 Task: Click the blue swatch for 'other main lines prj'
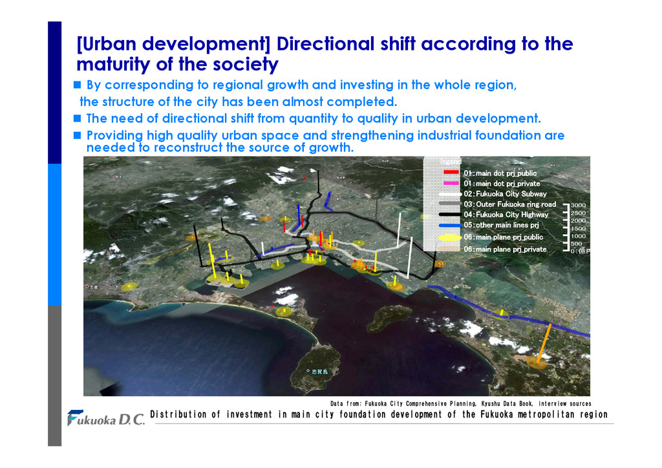pyautogui.click(x=450, y=226)
